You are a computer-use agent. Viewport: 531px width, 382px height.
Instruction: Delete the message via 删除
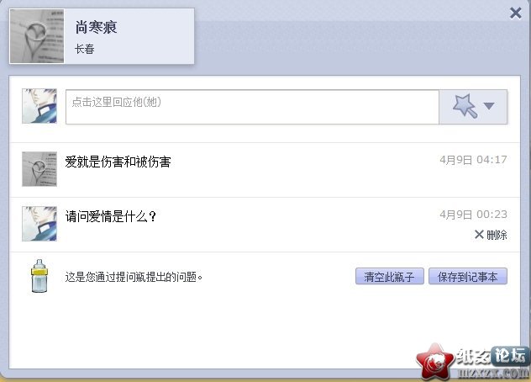tap(491, 235)
